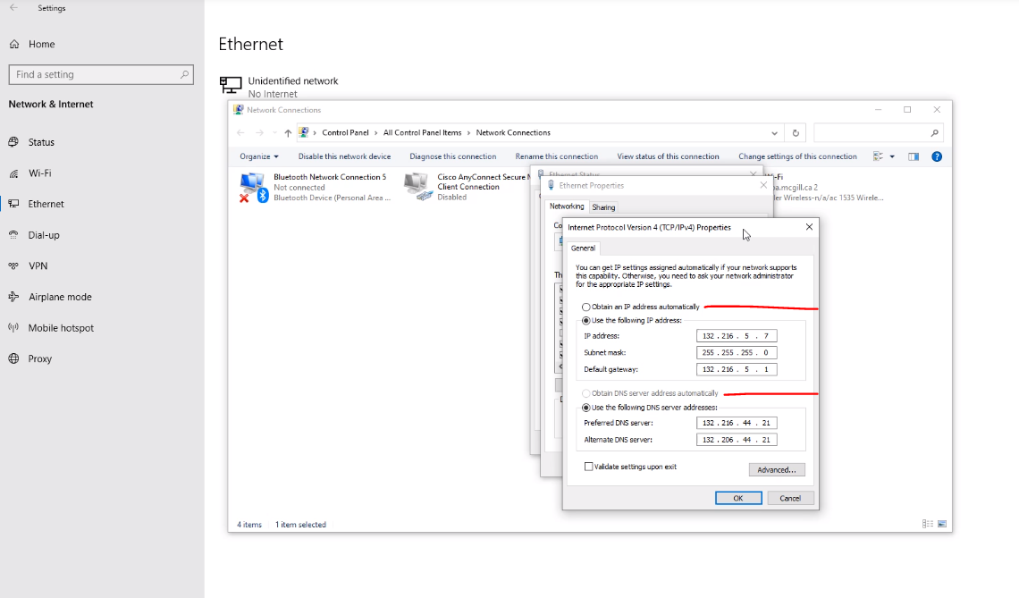The width and height of the screenshot is (1019, 598).
Task: Select Obtain DNS server address automatically
Action: [x=586, y=392]
